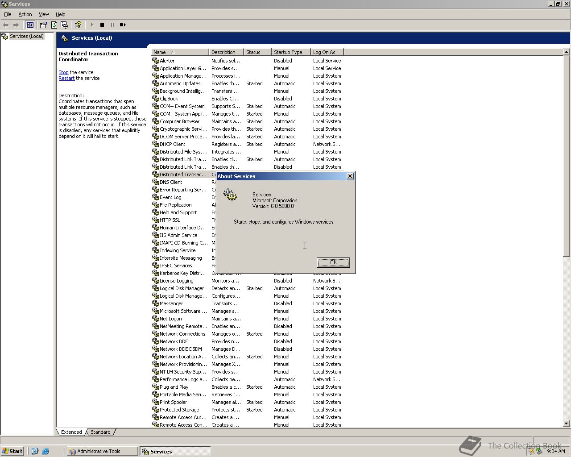Select the Print Spooler service icon
This screenshot has height=457, width=571.
click(x=156, y=402)
